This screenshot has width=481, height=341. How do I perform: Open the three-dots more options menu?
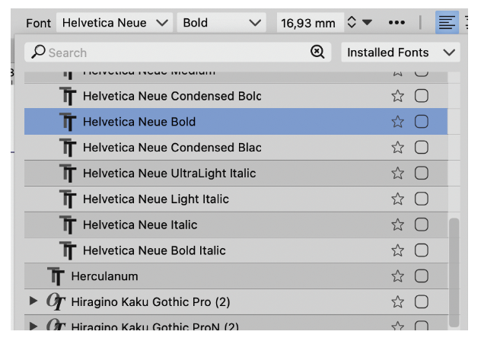(x=397, y=22)
